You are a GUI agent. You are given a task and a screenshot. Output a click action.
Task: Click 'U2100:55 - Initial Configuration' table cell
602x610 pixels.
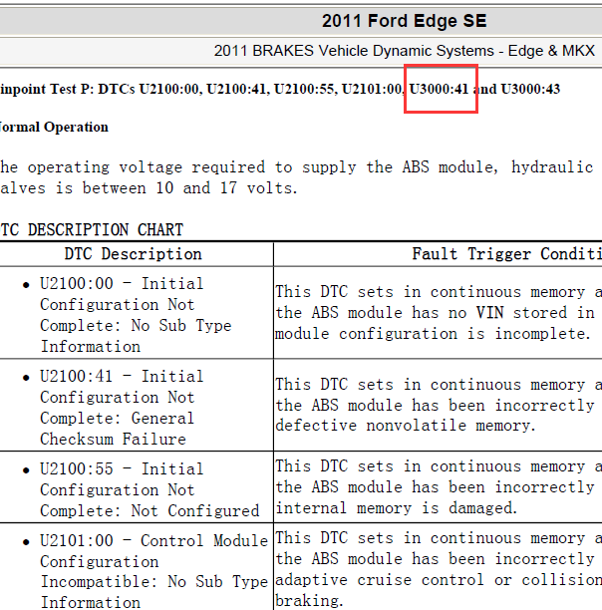[x=137, y=487]
